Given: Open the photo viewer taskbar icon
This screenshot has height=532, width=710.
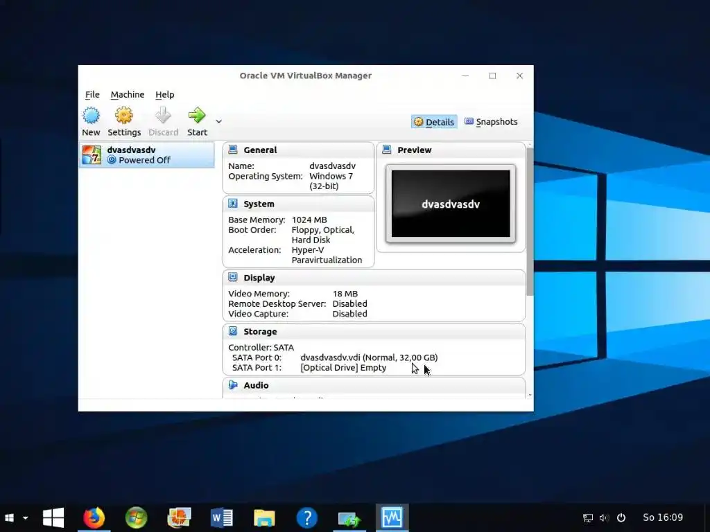Looking at the screenshot, I should point(179,518).
